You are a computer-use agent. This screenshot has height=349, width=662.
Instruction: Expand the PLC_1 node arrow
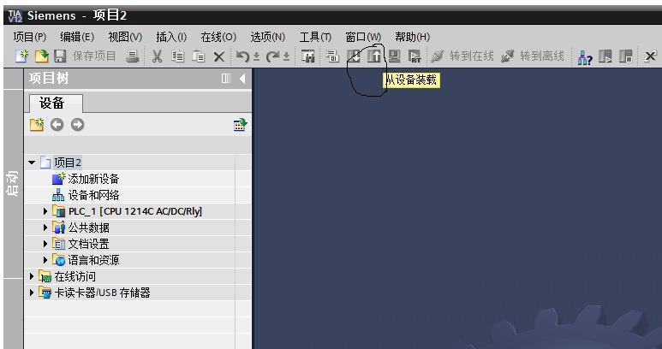click(45, 211)
